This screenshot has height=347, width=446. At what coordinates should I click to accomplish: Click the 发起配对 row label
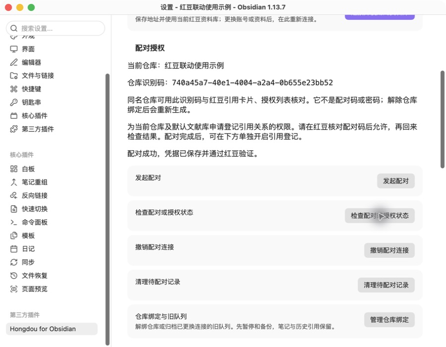pos(148,178)
